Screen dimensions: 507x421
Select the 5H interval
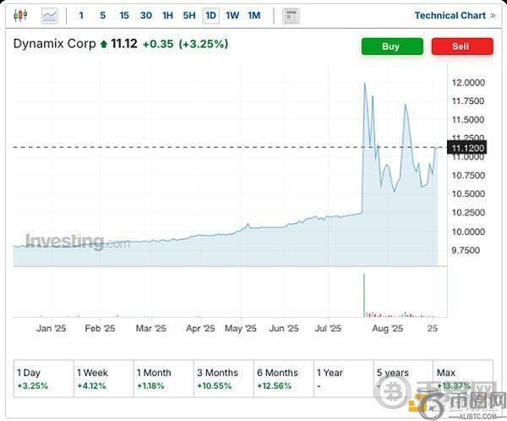(189, 15)
